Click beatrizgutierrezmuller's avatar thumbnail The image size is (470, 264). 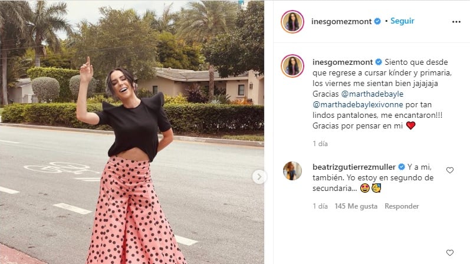[292, 171]
